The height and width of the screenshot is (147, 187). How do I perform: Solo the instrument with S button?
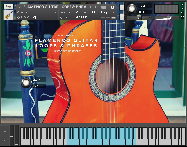pos(122,8)
